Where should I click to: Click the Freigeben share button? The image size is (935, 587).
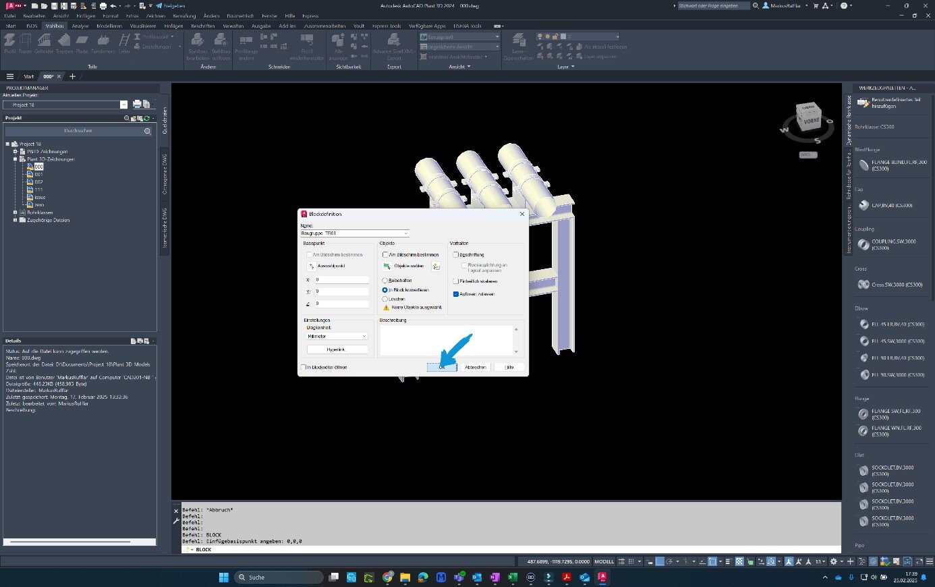[171, 5]
